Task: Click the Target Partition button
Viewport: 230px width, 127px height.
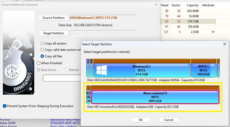Action: (54, 33)
